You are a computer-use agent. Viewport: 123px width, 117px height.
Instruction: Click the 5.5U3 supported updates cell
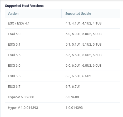point(91,55)
